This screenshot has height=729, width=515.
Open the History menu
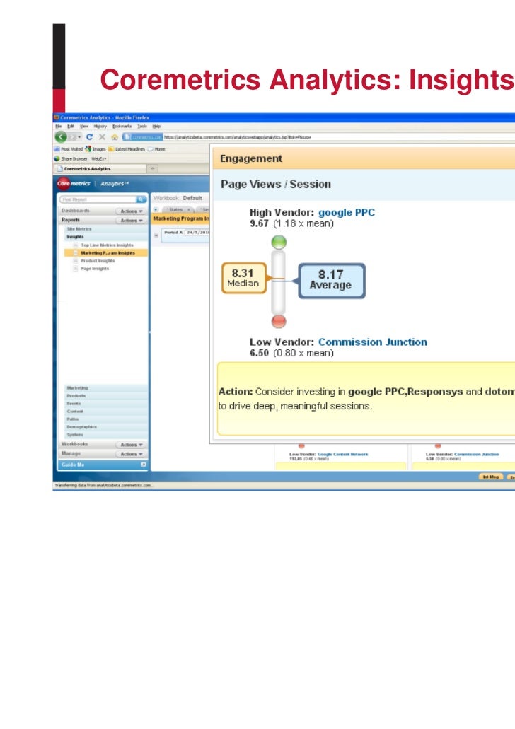pos(100,126)
